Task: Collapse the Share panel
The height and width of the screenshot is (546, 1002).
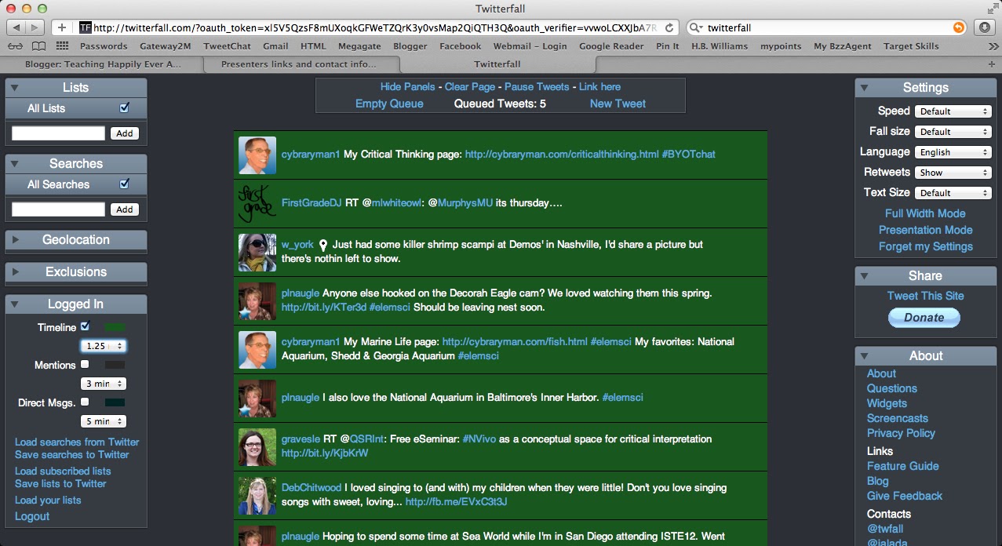Action: point(865,276)
